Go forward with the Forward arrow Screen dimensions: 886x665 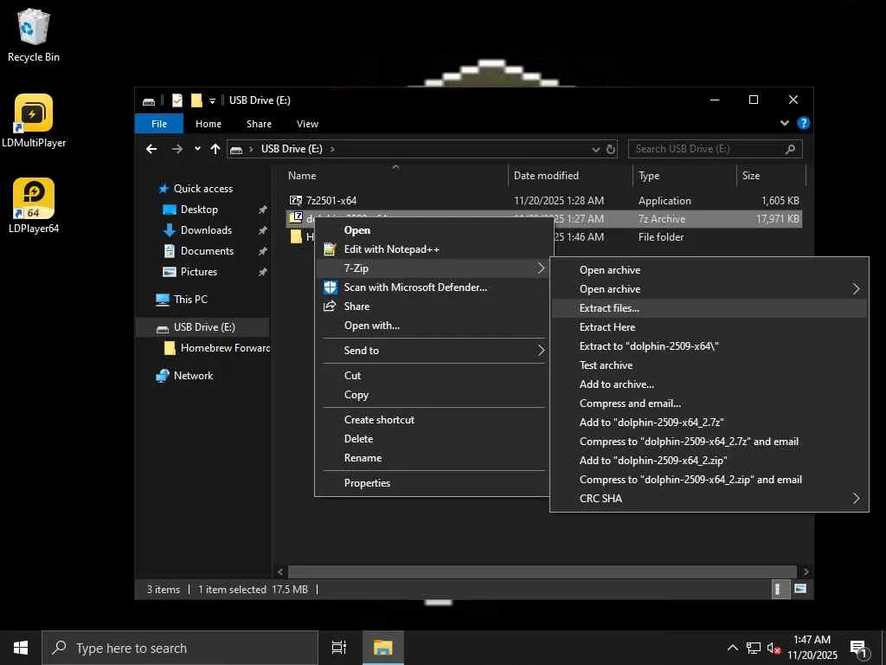pos(177,149)
